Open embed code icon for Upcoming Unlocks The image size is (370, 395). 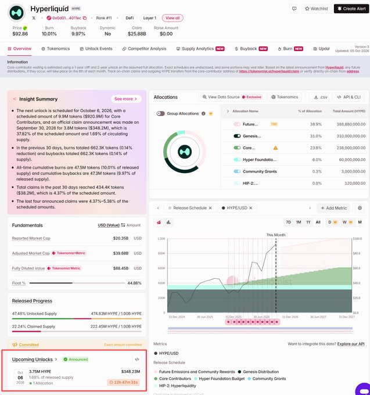[x=137, y=360]
